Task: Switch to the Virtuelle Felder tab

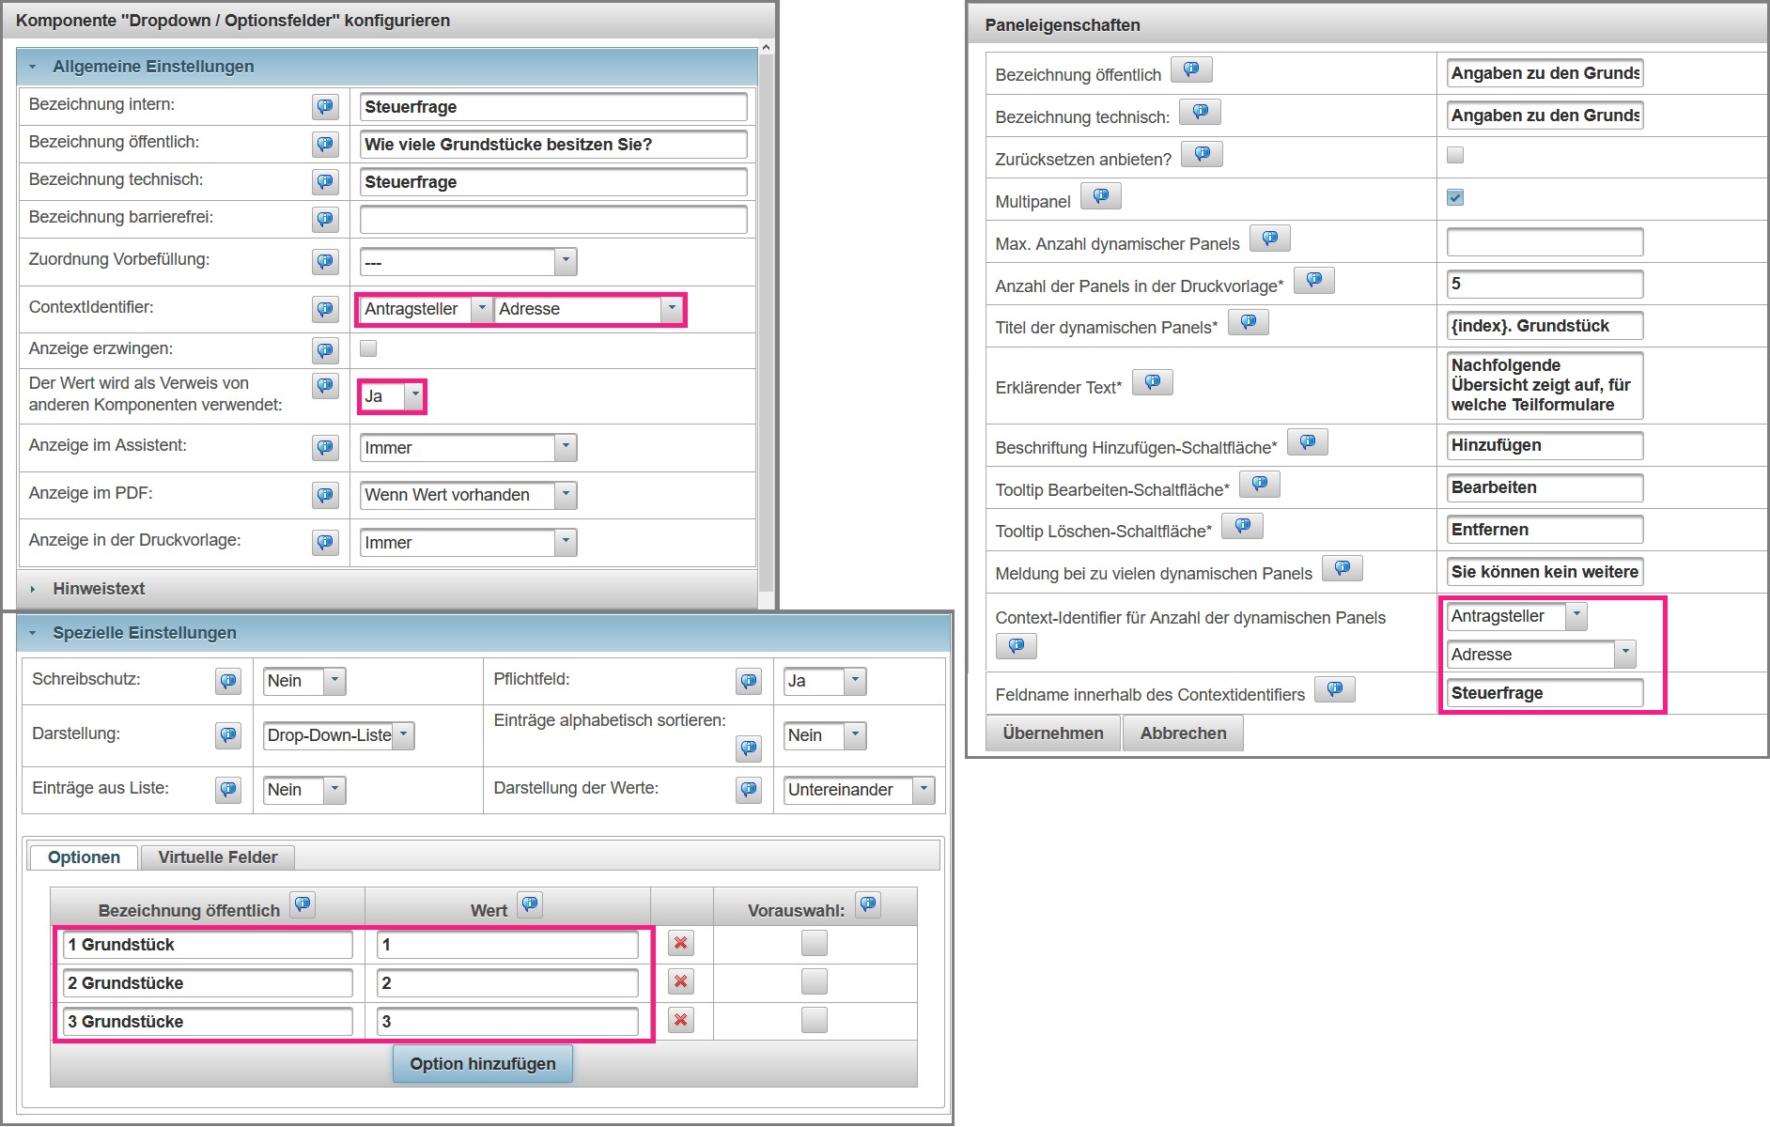Action: point(217,857)
